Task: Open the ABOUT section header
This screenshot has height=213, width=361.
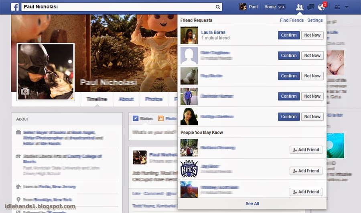Action: [22, 119]
